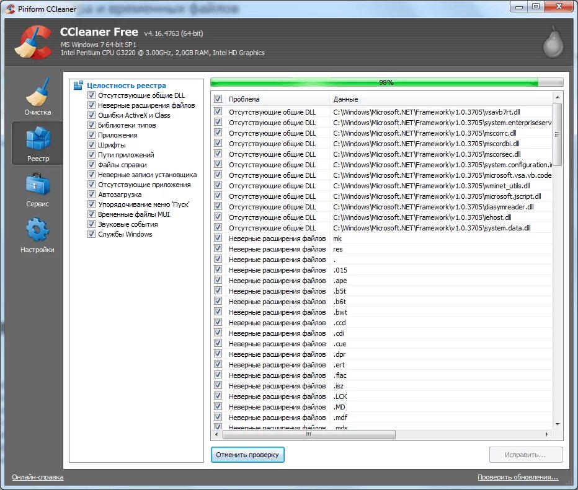Viewport: 578px width, 490px height.
Task: Click the 98% scan progress bar
Action: coord(386,82)
